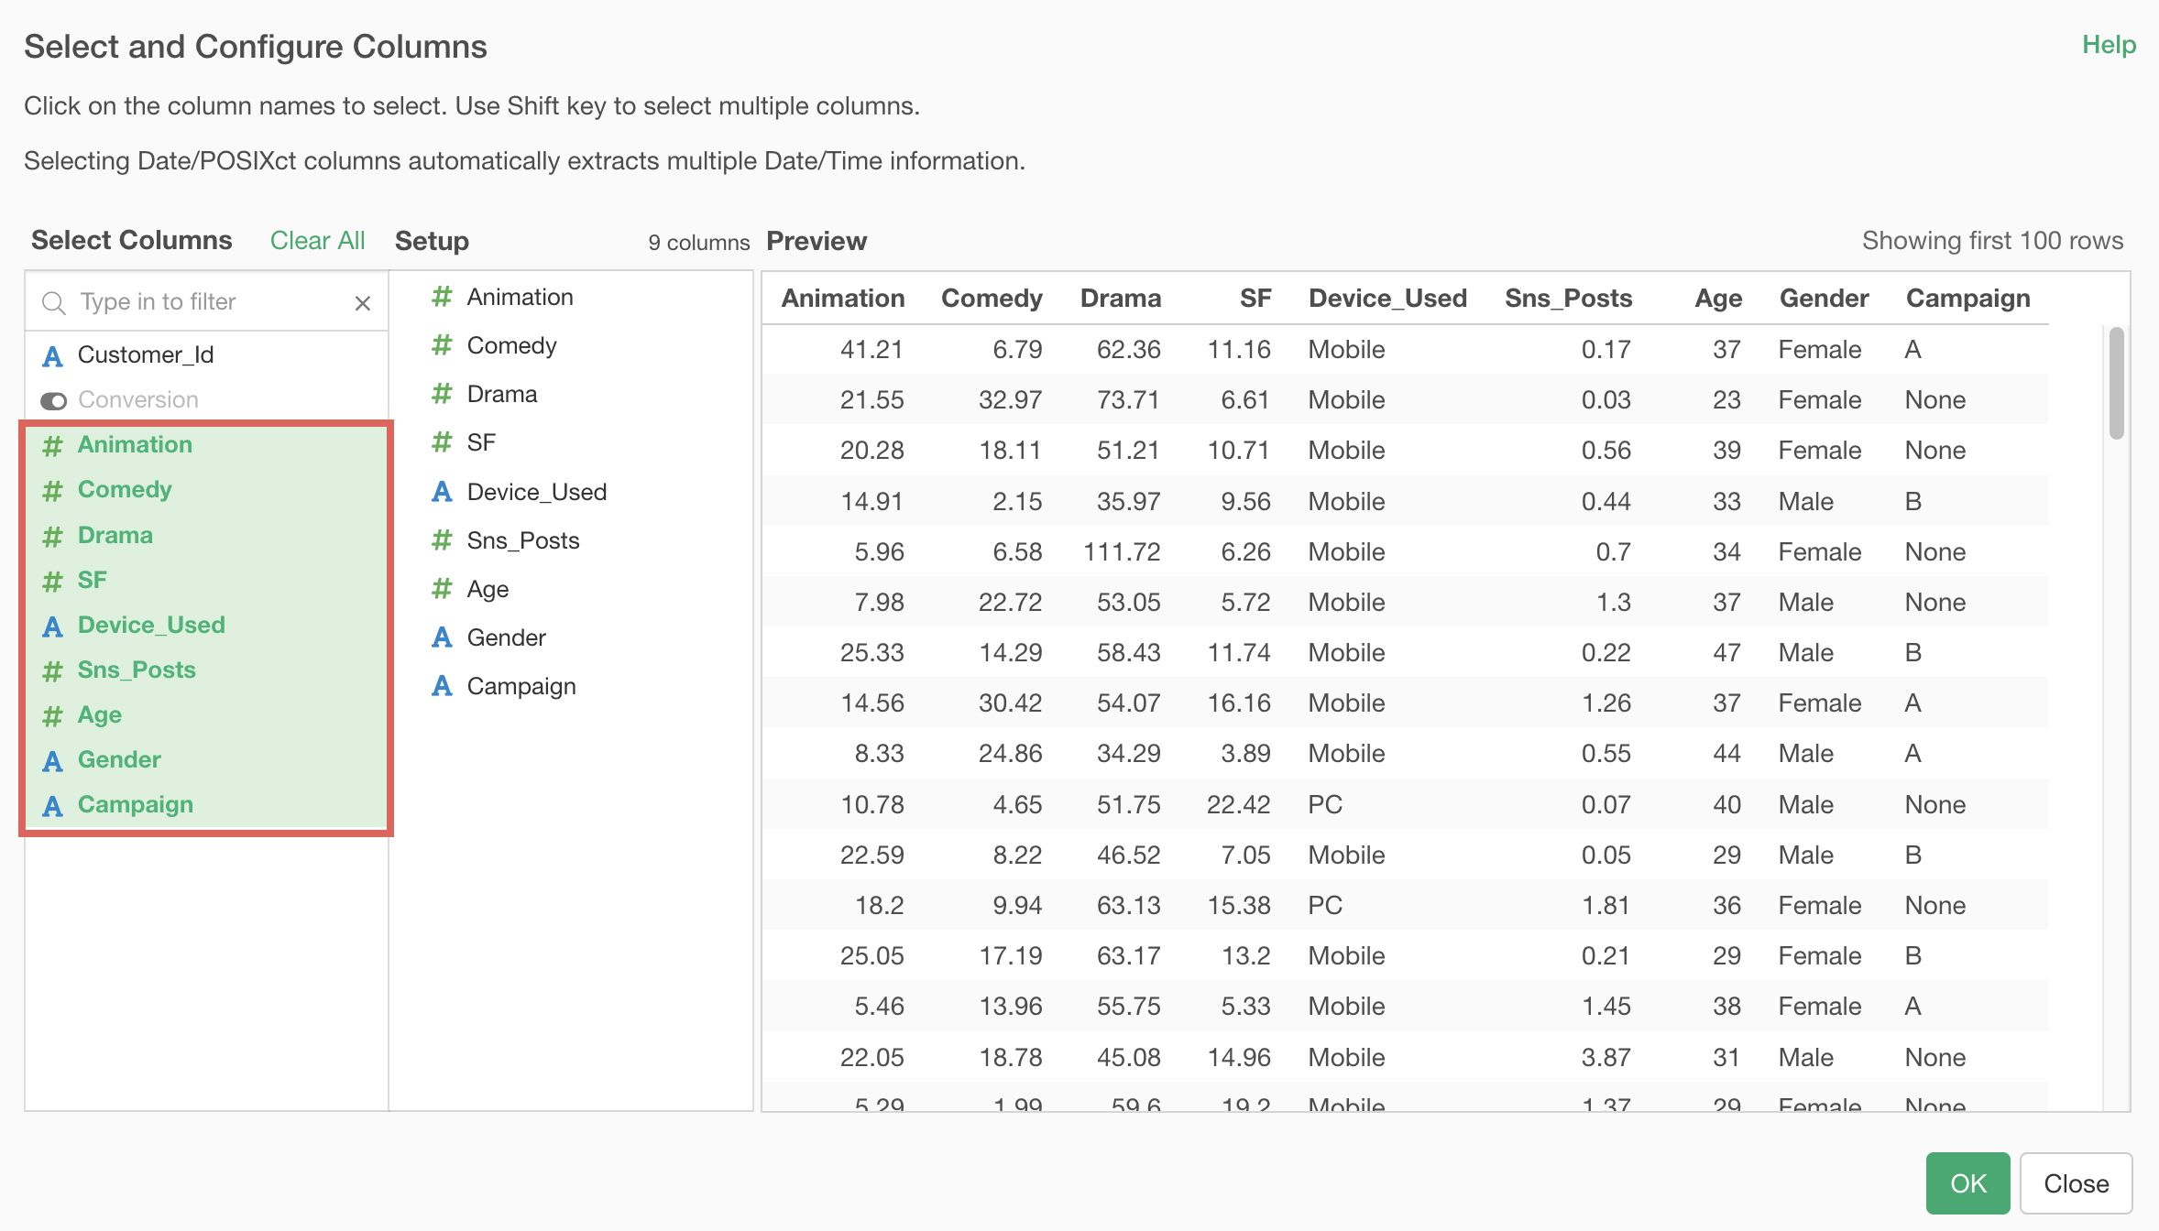Click the hash icon beside Animation in Setup list
Screen dimensions: 2159x1231
pos(443,297)
